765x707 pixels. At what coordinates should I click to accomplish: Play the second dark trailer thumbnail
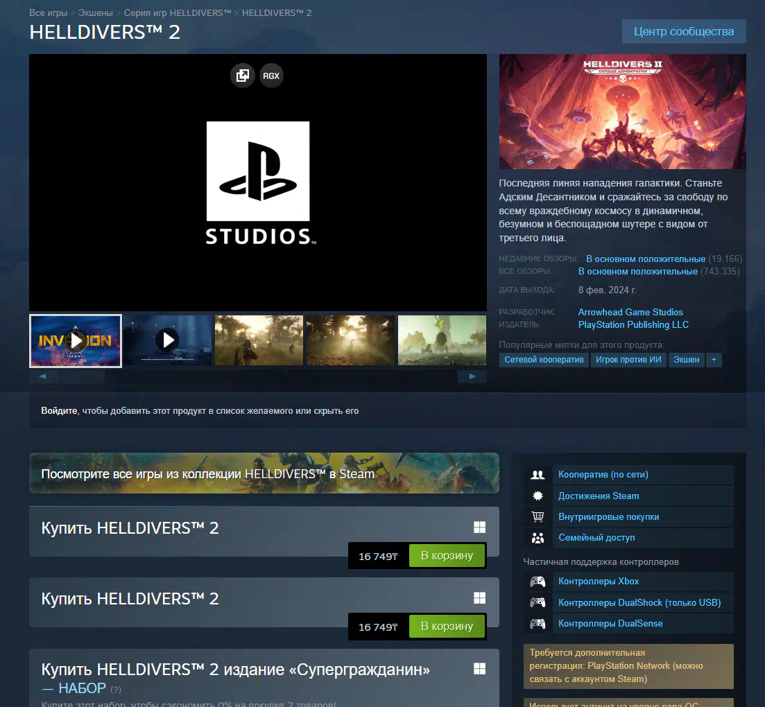[x=168, y=340]
